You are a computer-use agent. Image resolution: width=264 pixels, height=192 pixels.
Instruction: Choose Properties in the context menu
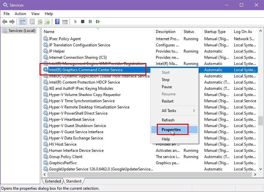point(171,130)
